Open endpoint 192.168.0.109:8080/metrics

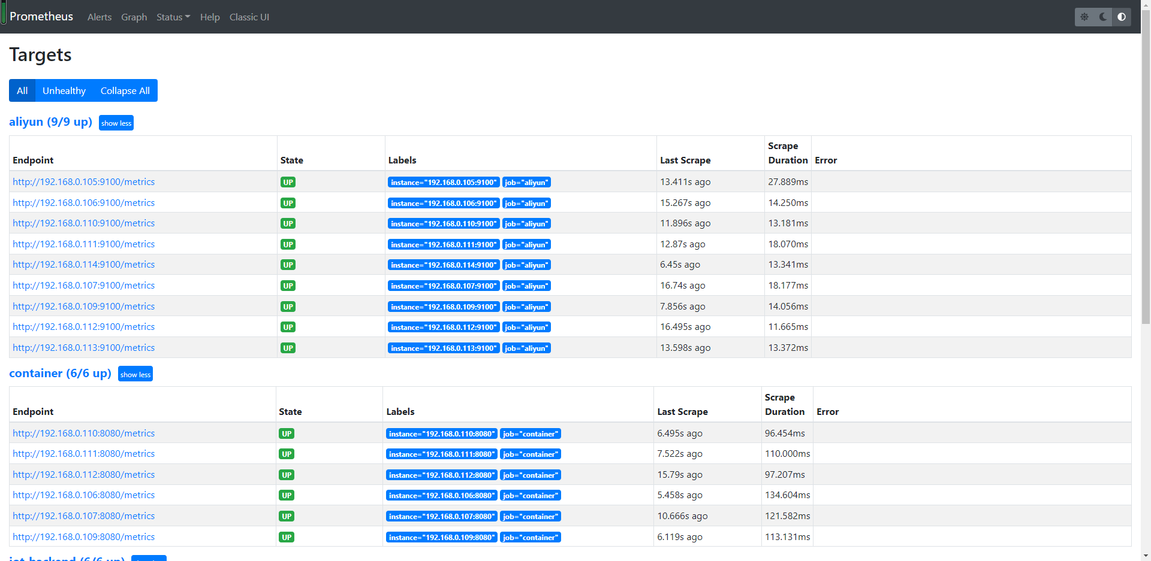click(84, 537)
